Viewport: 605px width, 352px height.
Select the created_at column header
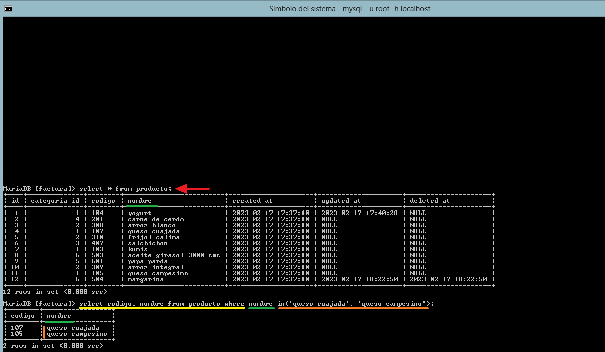click(x=253, y=201)
